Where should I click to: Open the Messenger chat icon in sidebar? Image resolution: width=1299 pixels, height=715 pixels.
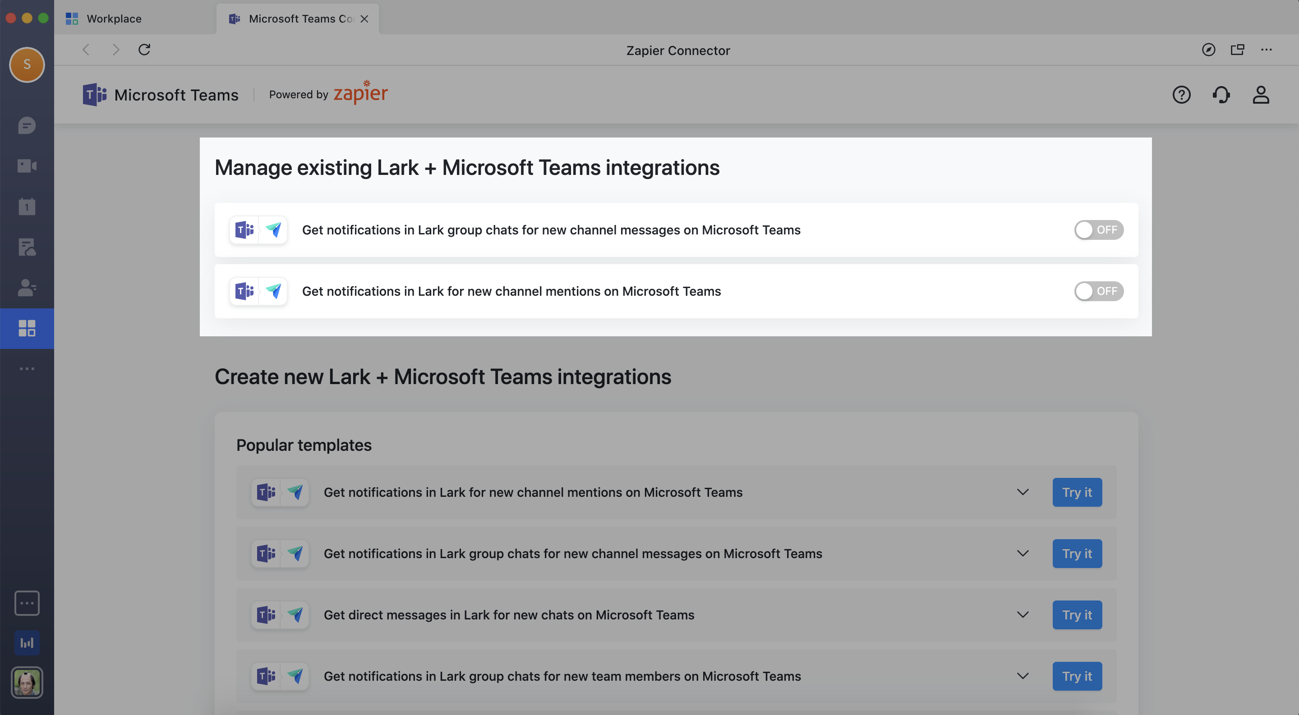pos(27,125)
